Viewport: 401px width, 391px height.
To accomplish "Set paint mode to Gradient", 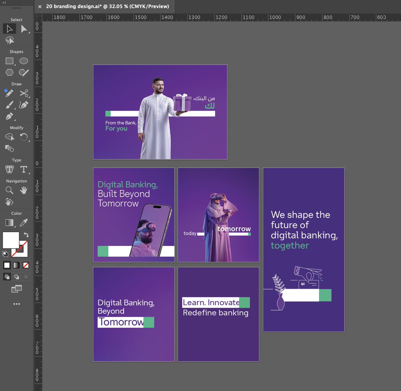I will pyautogui.click(x=16, y=265).
